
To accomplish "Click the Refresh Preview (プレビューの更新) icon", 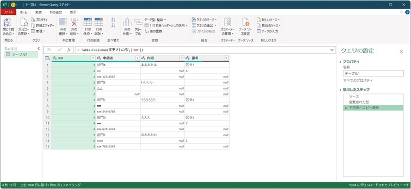I will tap(24, 23).
